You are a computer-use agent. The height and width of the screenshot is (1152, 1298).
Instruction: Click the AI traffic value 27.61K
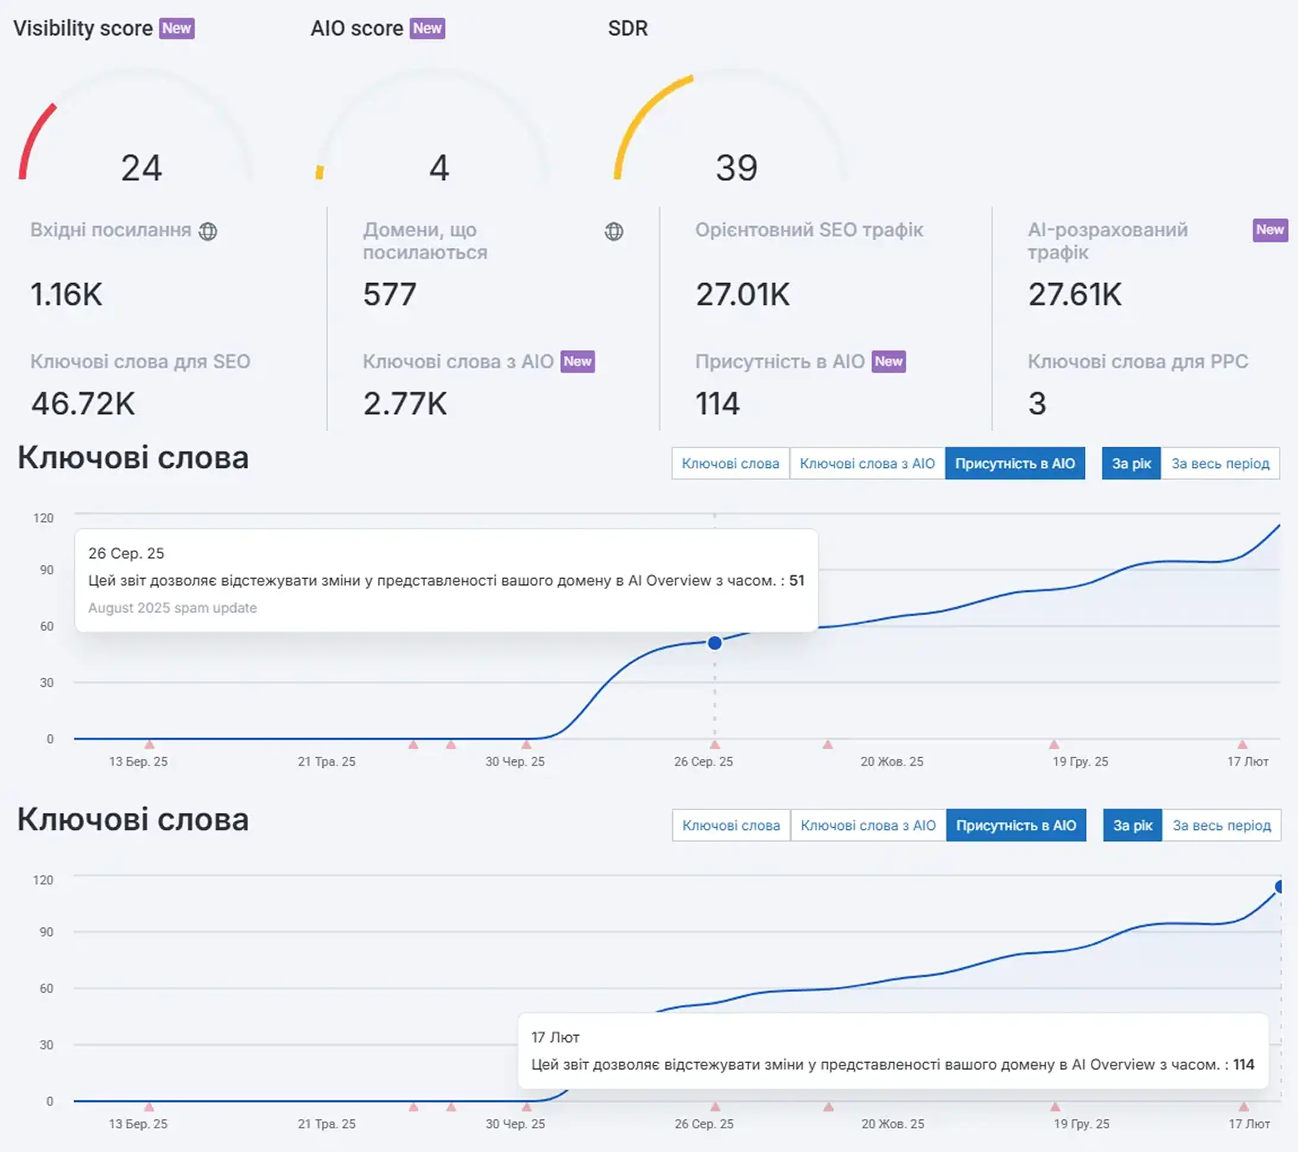click(x=1075, y=295)
